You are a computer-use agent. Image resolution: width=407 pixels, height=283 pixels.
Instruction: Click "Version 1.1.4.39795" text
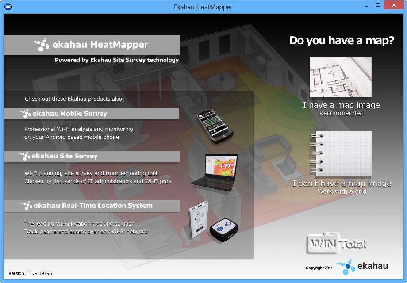pos(30,273)
